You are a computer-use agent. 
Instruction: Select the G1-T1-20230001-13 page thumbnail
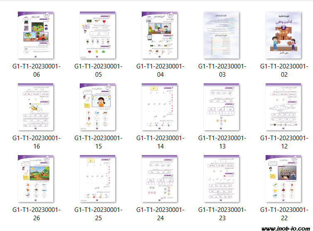222,107
